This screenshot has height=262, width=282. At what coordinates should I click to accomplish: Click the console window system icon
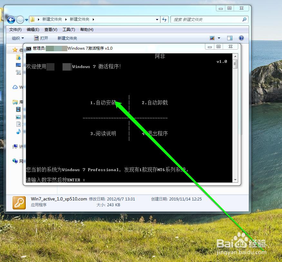point(29,48)
